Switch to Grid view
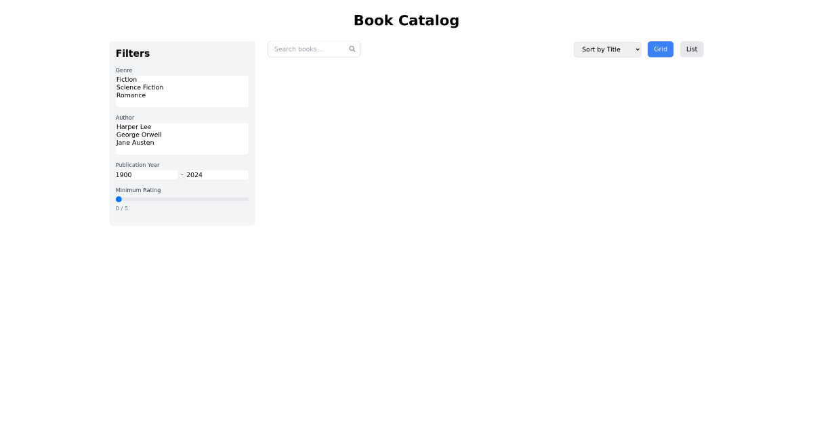 point(660,49)
